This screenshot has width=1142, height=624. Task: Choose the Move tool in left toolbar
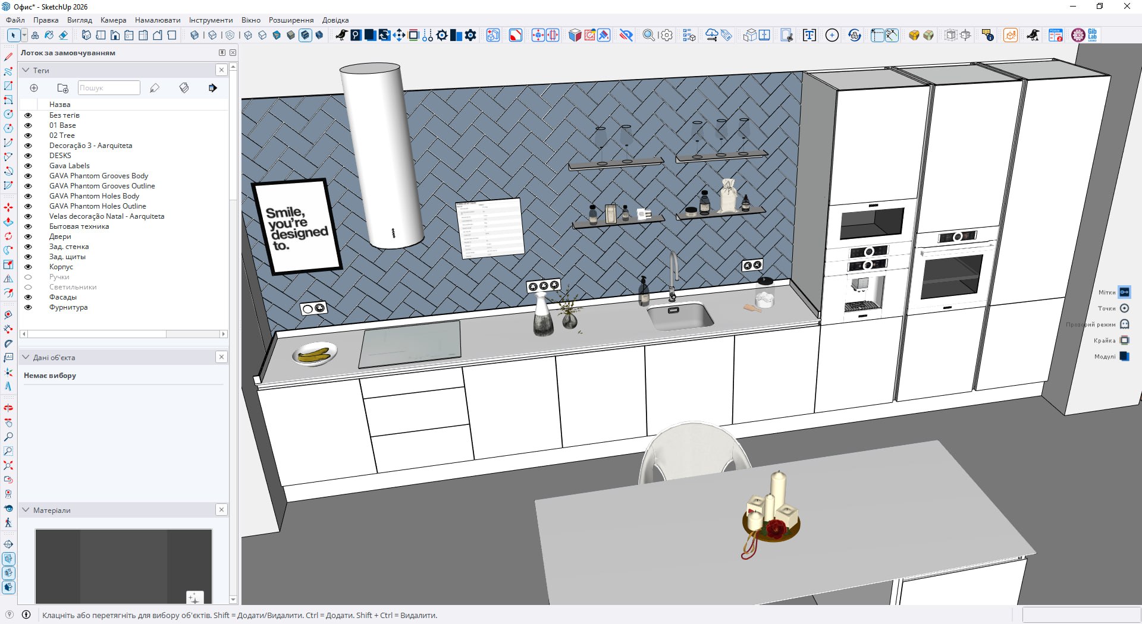pos(8,207)
